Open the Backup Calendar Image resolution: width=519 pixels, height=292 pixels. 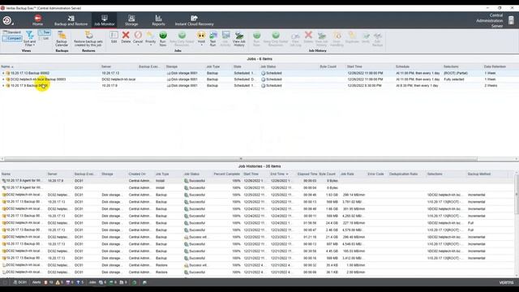coord(62,39)
